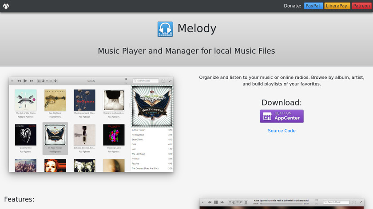
Task: Click the Fabrizio Paterlini artist label
Action: click(x=26, y=117)
